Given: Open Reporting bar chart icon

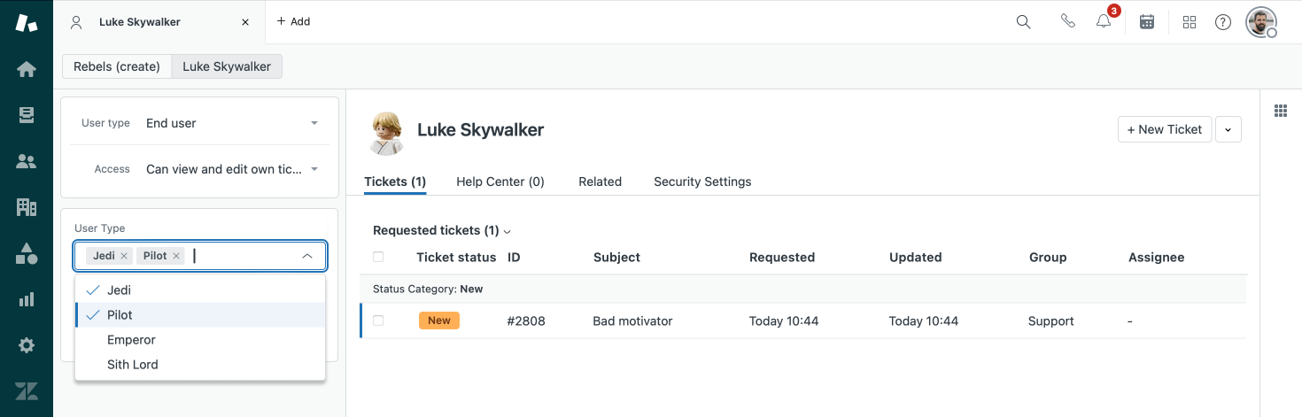Looking at the screenshot, I should 27,299.
